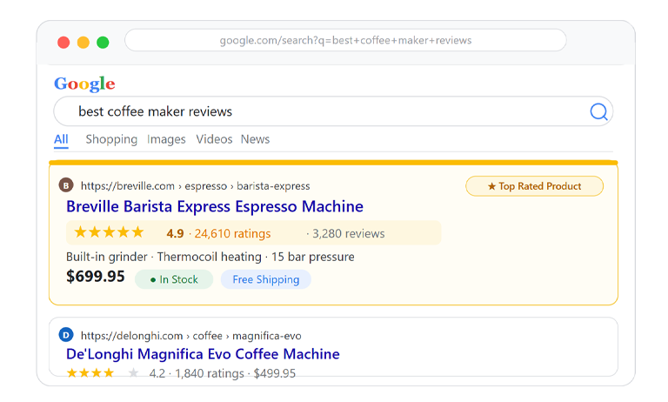
Task: Click the yellow minimize window dot
Action: click(x=83, y=43)
